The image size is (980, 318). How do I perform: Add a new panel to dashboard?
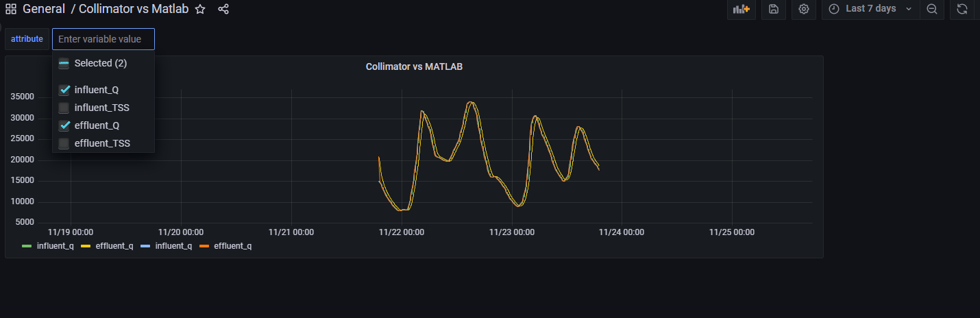click(742, 9)
